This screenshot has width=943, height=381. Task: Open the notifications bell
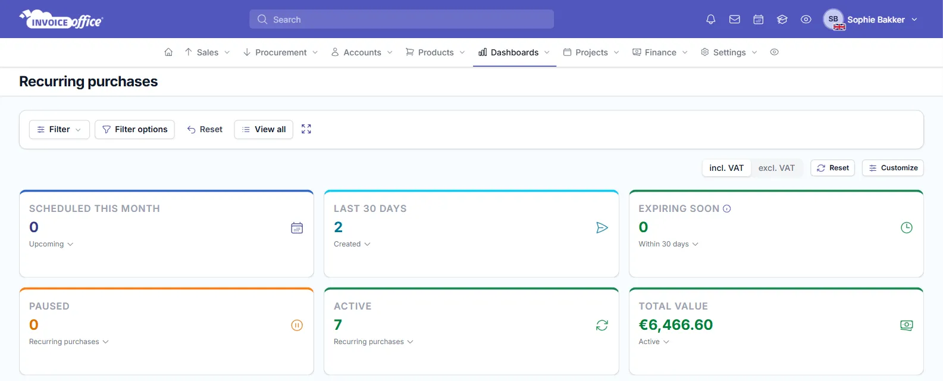[710, 20]
